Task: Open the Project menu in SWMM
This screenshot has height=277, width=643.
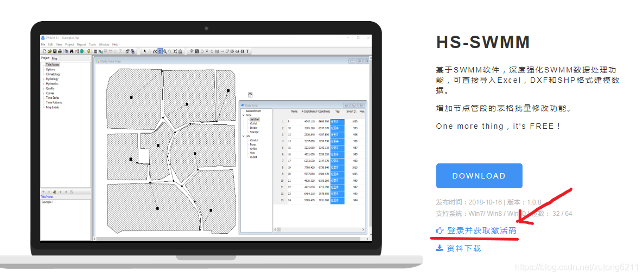Action: pyautogui.click(x=69, y=44)
